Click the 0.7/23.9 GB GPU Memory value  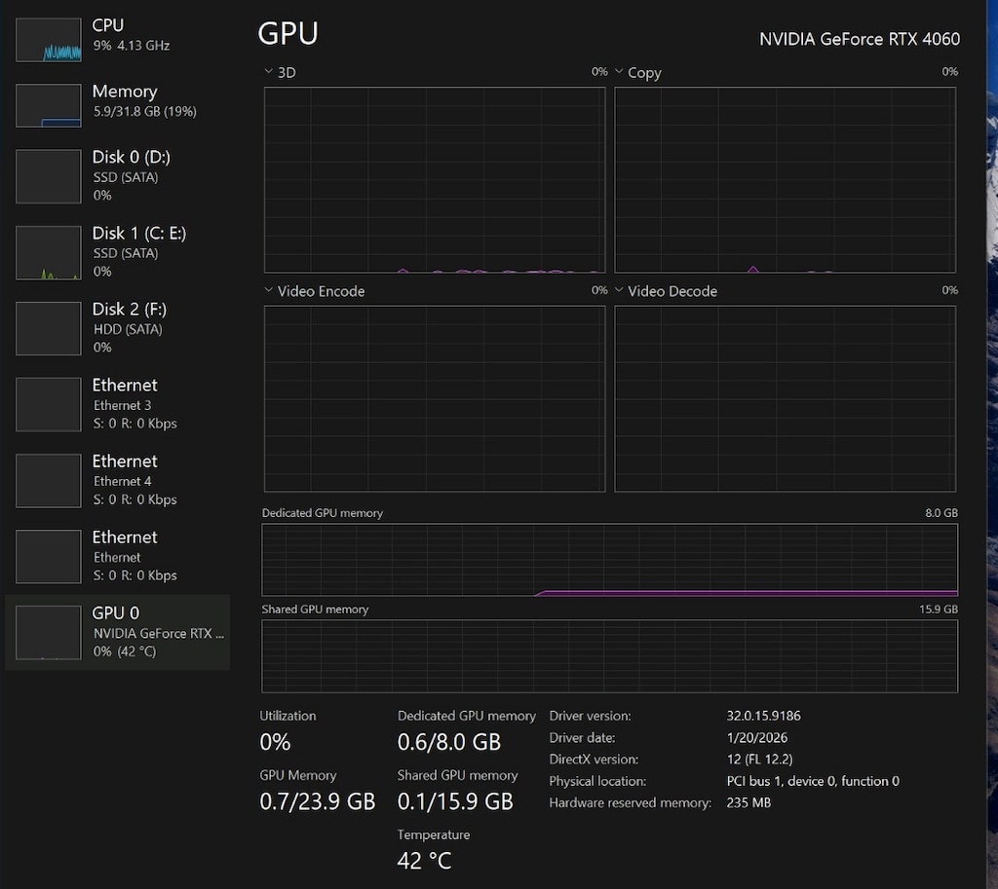click(318, 801)
